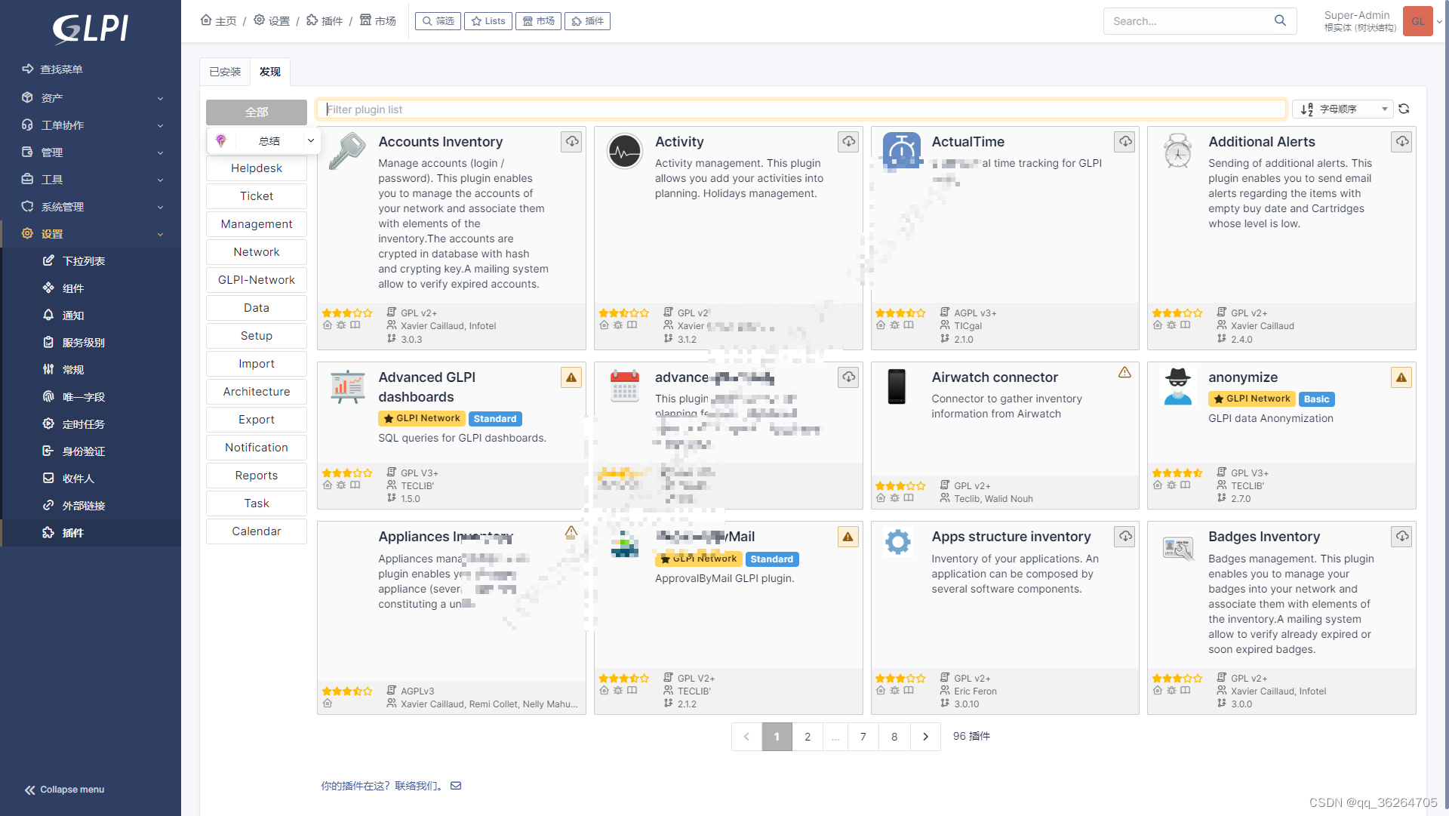Click download icon on Apps structure inventory

pyautogui.click(x=1125, y=537)
